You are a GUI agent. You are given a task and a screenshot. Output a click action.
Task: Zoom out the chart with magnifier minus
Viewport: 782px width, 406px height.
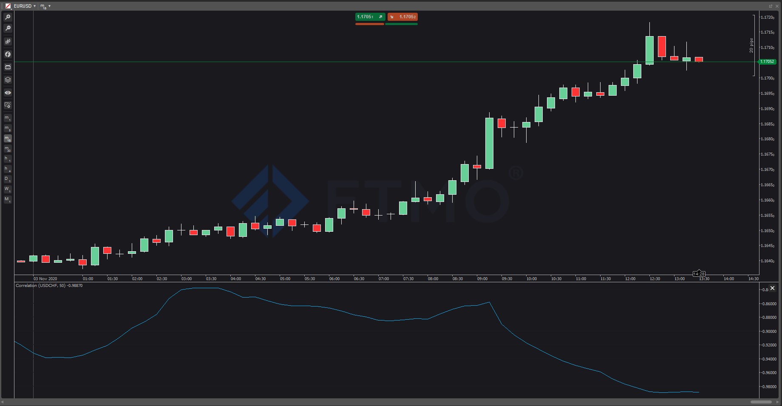point(8,28)
